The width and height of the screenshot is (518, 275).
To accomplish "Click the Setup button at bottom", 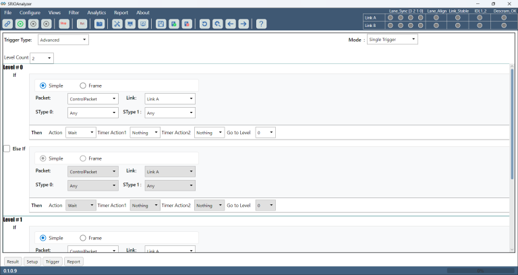I will tap(32, 262).
